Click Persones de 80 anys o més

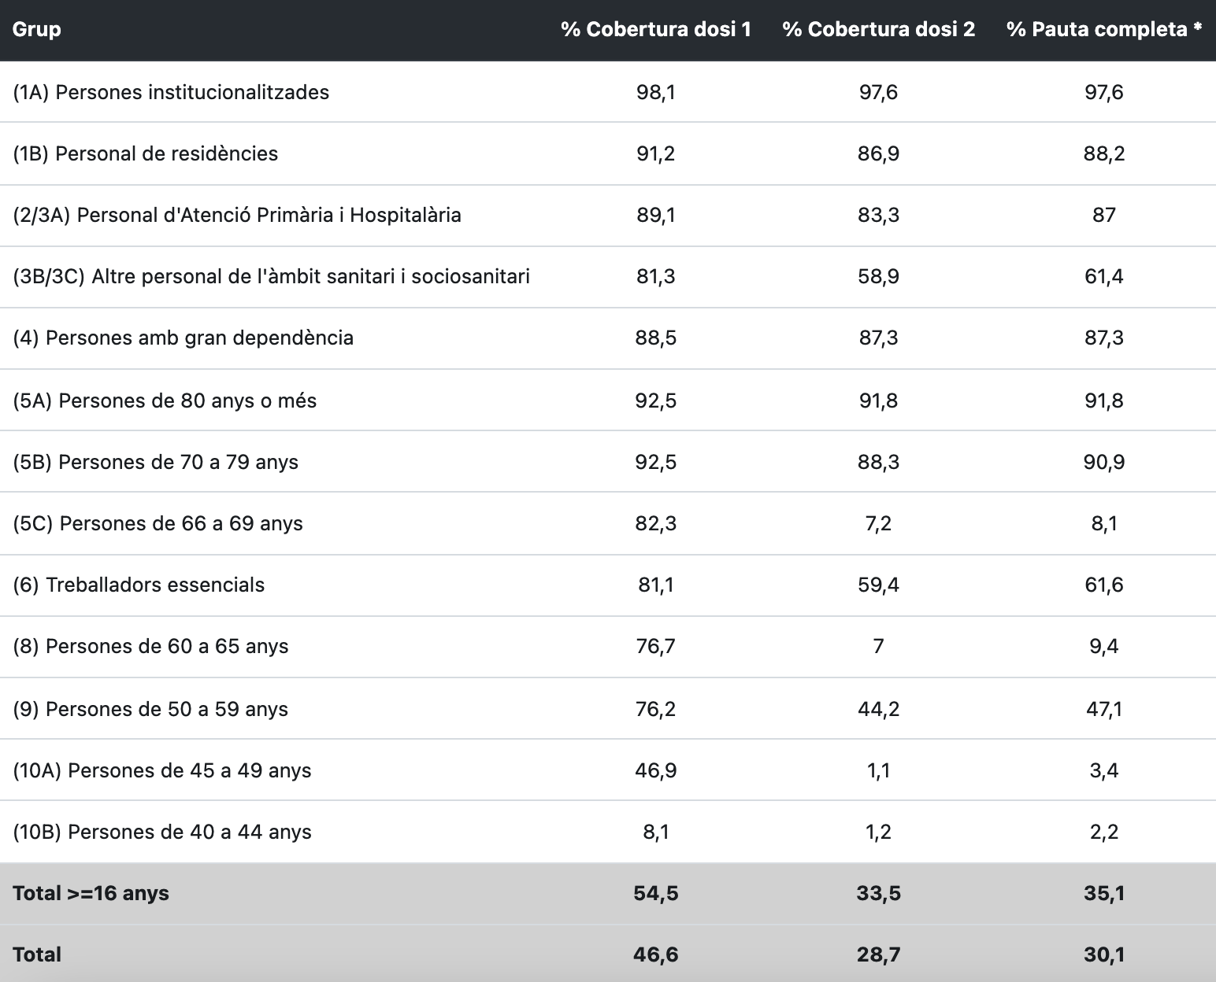coord(165,401)
